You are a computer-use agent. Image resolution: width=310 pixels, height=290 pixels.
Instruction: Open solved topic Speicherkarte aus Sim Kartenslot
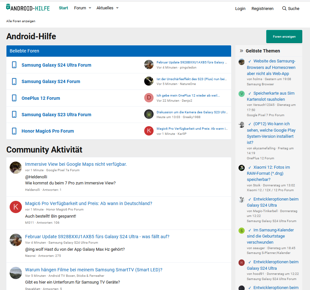[270, 96]
